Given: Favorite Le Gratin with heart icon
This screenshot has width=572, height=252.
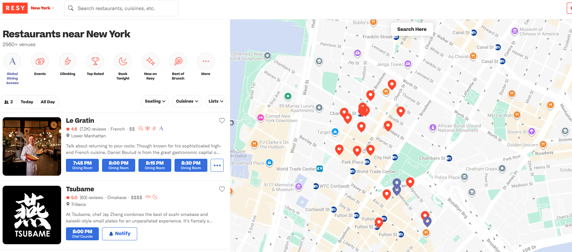Looking at the screenshot, I should pyautogui.click(x=222, y=120).
